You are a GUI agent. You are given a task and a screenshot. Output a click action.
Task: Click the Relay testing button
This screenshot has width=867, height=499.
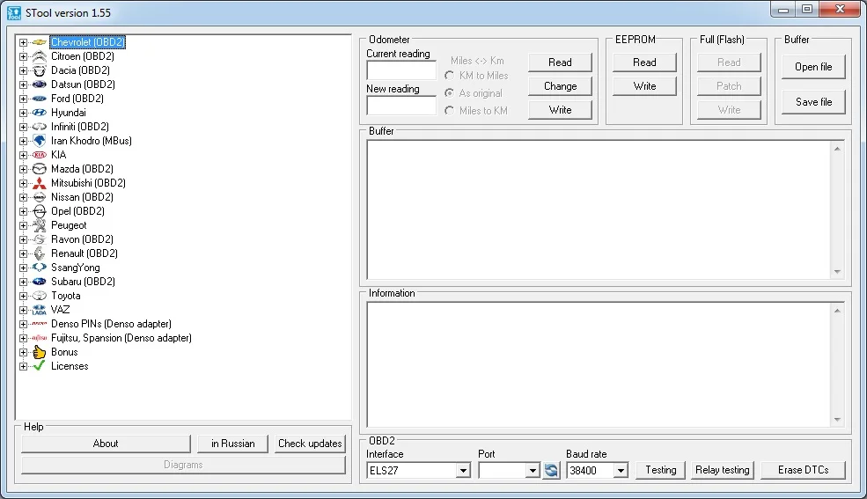[x=723, y=470]
